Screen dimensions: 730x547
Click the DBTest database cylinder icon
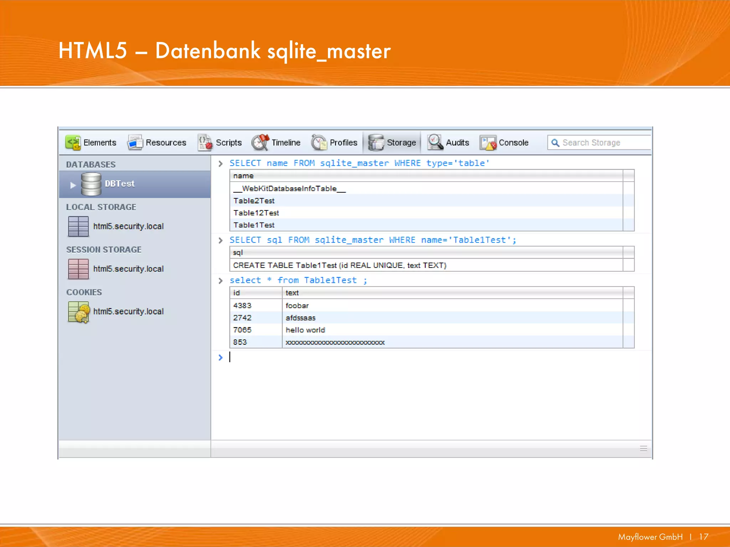point(91,184)
